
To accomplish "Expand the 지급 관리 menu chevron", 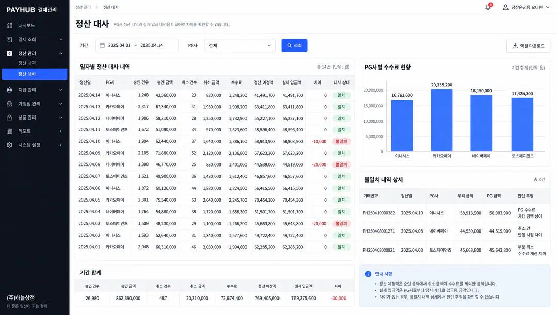I will point(61,90).
